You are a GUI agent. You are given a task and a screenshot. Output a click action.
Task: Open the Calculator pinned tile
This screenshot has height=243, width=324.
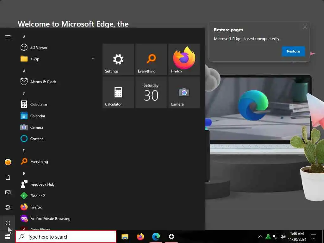(118, 92)
